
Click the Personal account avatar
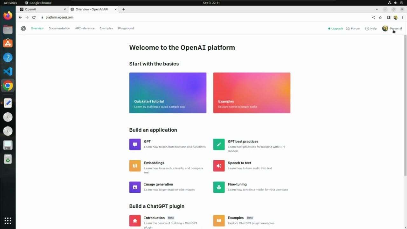pyautogui.click(x=385, y=28)
